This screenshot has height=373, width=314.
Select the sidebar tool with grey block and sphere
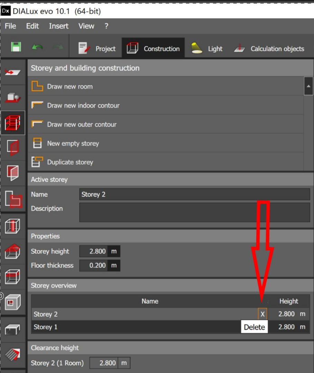pos(13,97)
